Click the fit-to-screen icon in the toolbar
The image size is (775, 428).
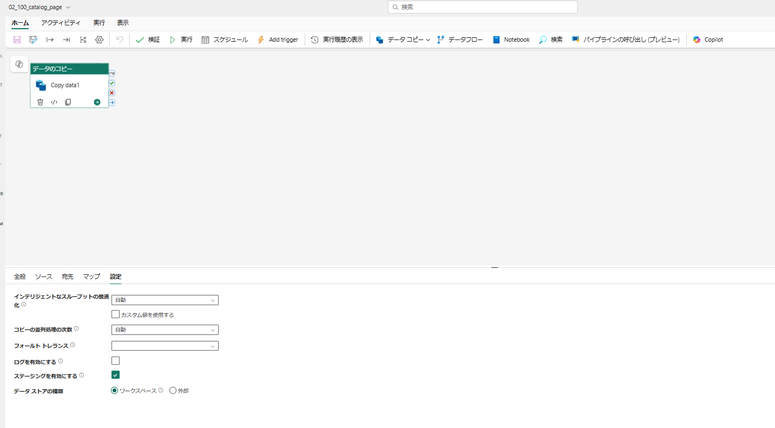click(83, 39)
